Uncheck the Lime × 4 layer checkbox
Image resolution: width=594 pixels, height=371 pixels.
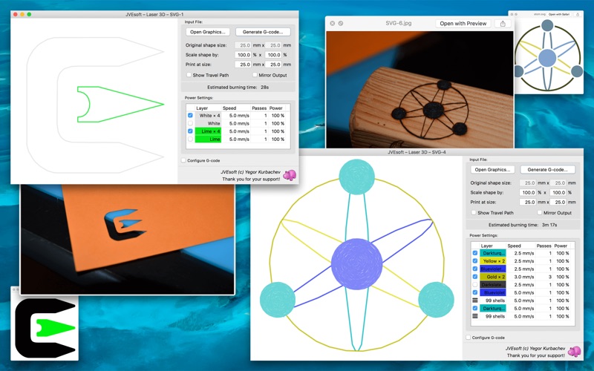pos(190,131)
